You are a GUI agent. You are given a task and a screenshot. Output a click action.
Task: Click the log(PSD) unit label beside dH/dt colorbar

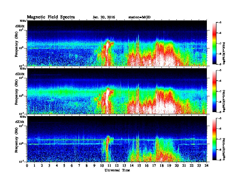(224, 53)
